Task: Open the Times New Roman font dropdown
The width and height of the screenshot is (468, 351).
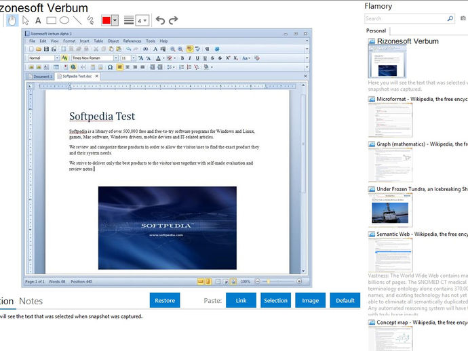Action: [x=116, y=58]
